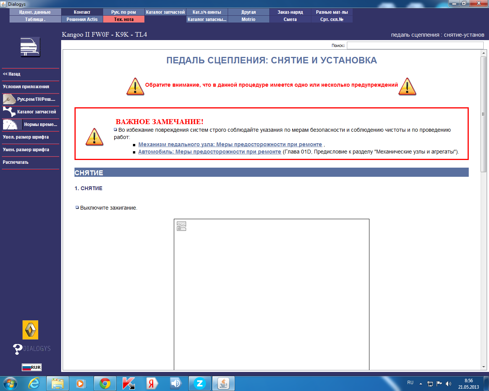
Task: Select the Рук. по рем tab
Action: pos(124,12)
